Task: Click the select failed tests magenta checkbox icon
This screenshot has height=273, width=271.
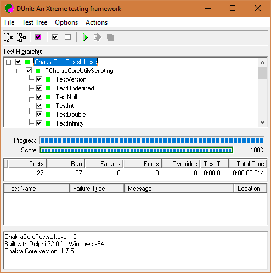Action: [x=38, y=37]
